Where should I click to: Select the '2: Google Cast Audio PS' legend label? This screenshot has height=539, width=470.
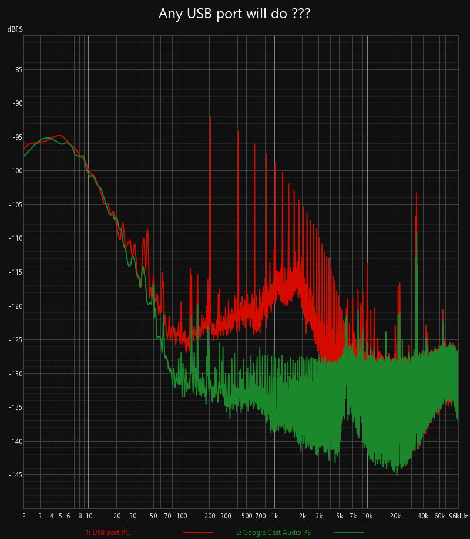[x=273, y=533]
